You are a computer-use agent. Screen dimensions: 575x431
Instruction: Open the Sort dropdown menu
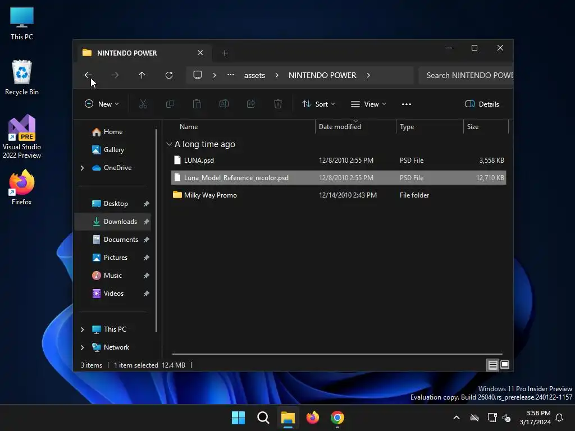[318, 104]
